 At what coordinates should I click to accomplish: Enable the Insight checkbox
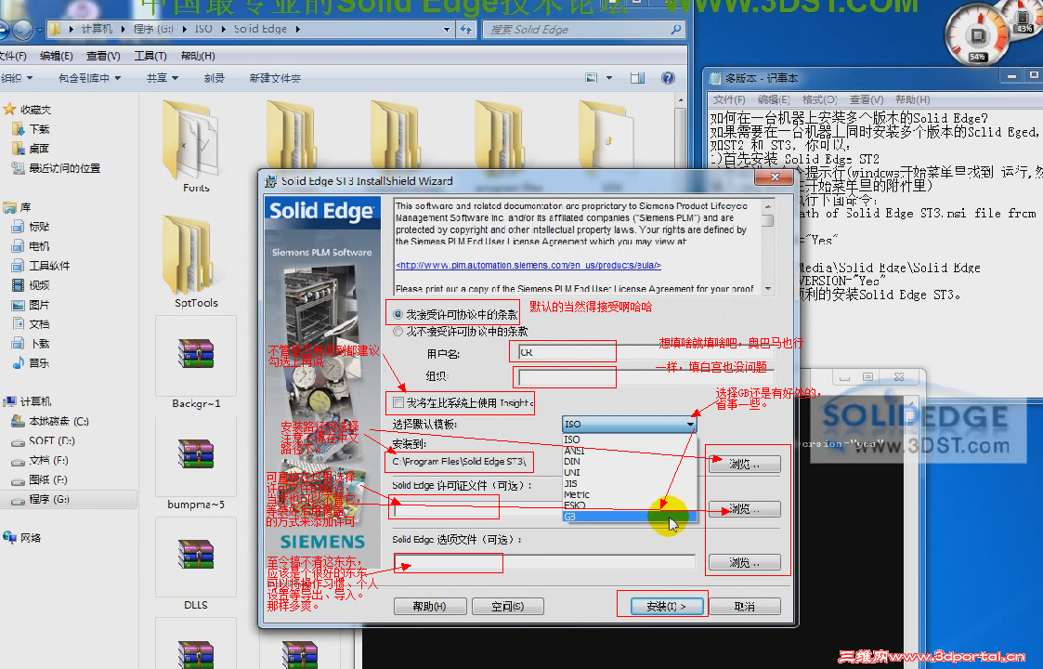click(x=397, y=403)
